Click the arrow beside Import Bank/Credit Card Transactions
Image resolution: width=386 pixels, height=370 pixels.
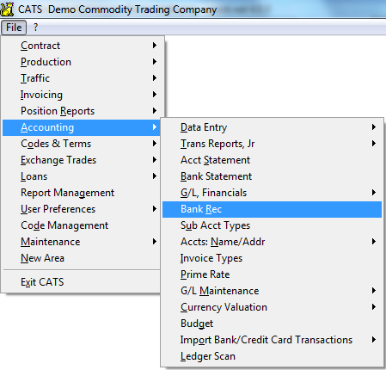click(374, 340)
